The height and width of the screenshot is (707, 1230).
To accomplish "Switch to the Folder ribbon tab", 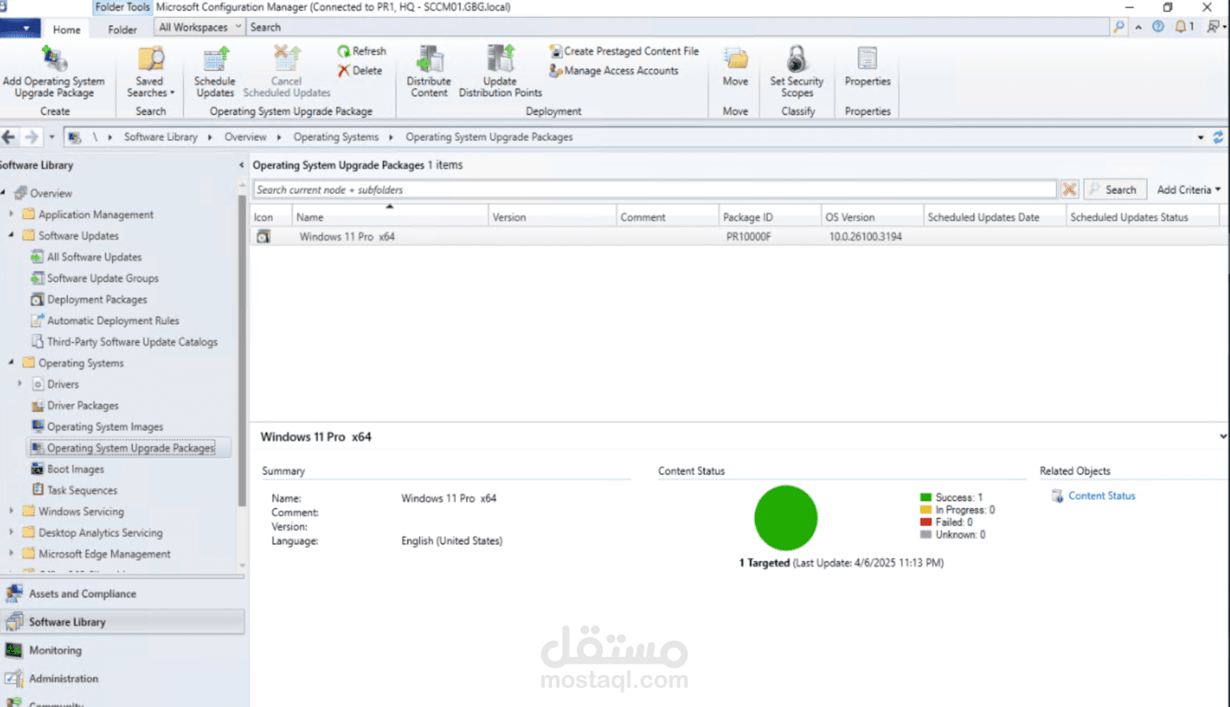I will point(122,29).
